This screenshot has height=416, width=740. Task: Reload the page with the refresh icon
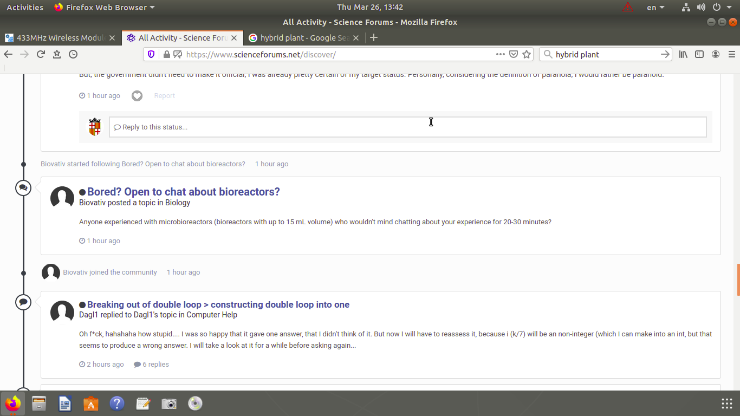(41, 54)
